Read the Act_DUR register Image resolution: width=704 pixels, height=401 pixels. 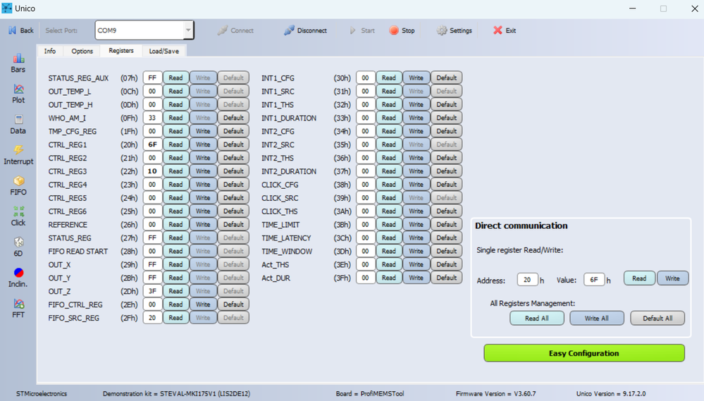[389, 278]
